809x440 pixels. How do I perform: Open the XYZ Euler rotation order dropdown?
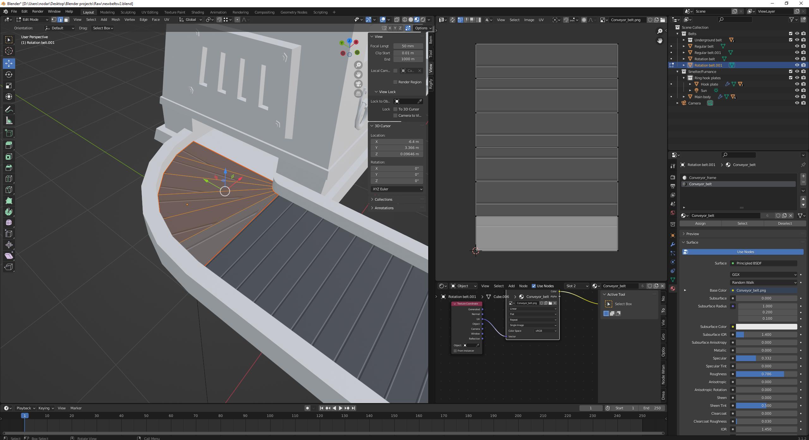point(397,189)
